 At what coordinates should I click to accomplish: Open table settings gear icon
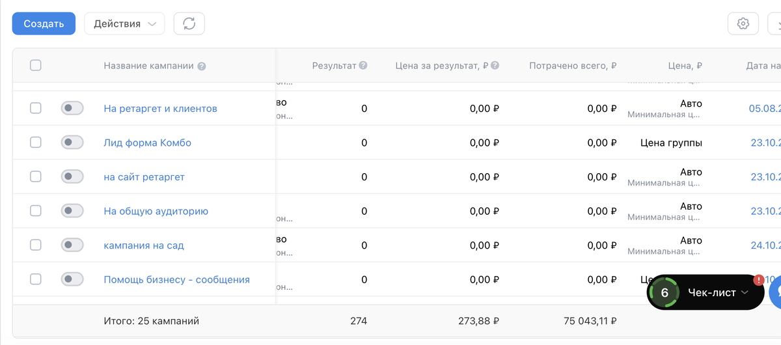[x=743, y=24]
